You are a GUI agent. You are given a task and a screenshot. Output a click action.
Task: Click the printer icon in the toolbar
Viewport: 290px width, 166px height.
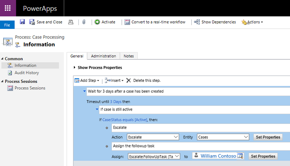71,22
